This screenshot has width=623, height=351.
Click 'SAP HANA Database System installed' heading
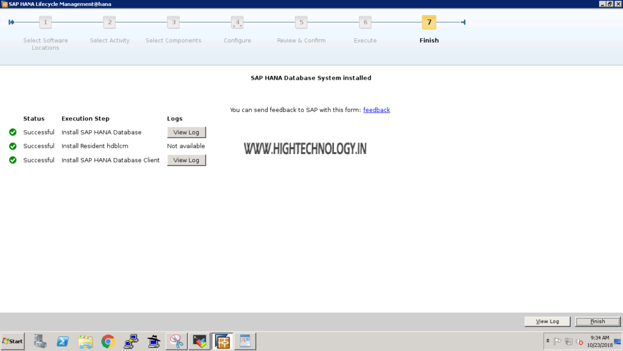coord(311,78)
